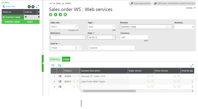The image size is (198, 109).
Task: Open the Lines grid card view icon
Action: coord(53,65)
